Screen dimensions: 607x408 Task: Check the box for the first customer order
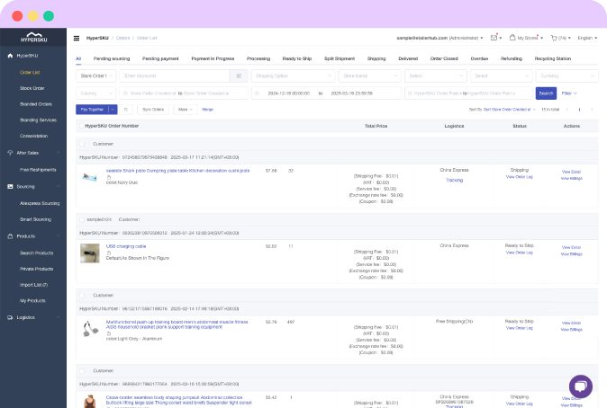point(83,144)
